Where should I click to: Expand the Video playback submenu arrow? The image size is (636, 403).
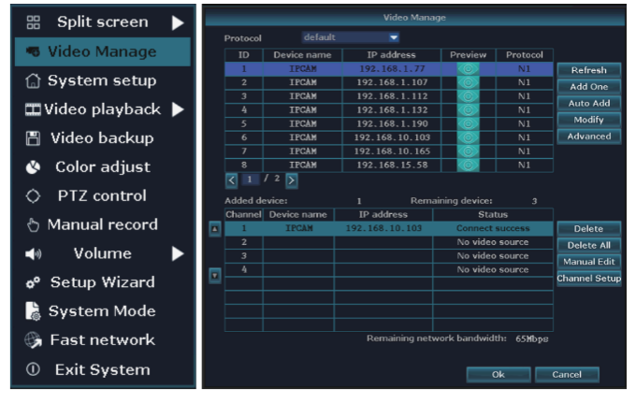point(177,110)
